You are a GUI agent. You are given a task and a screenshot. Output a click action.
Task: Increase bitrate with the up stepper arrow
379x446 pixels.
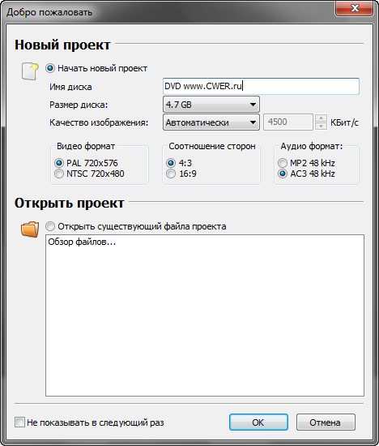(x=321, y=118)
